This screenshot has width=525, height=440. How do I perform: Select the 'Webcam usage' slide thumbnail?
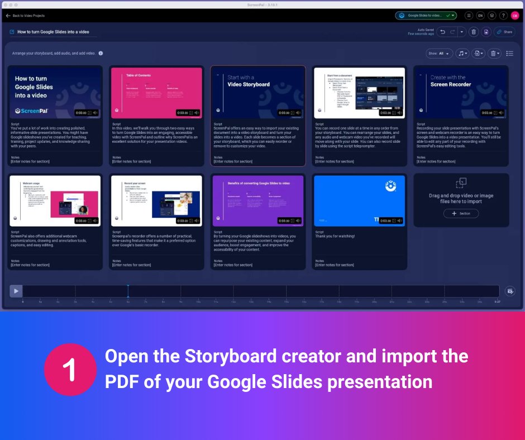pos(55,201)
